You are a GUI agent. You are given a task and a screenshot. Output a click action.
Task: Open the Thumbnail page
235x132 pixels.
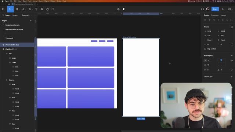(9, 38)
